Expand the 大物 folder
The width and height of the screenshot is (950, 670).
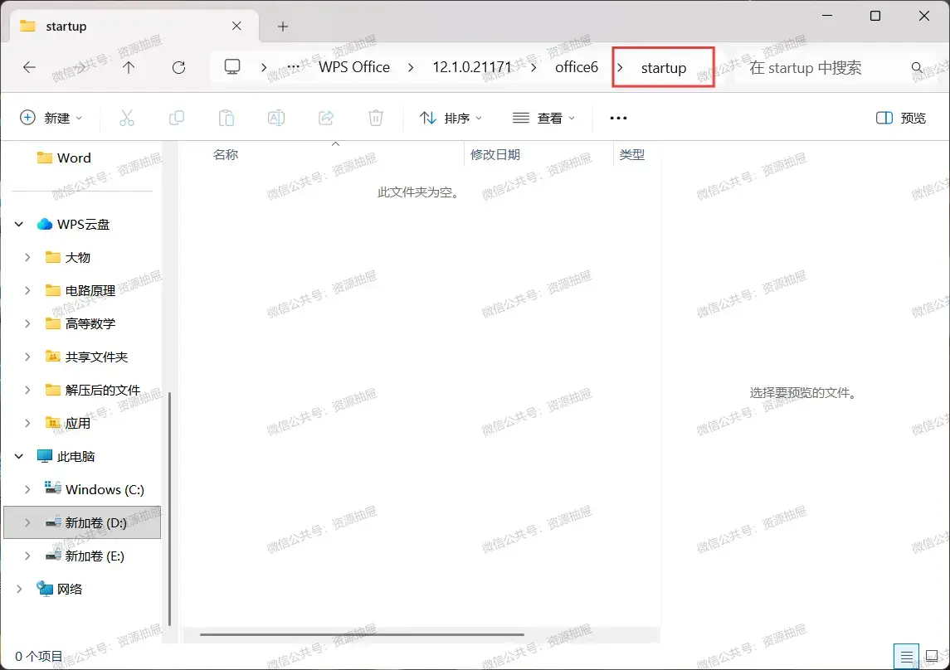click(x=27, y=258)
